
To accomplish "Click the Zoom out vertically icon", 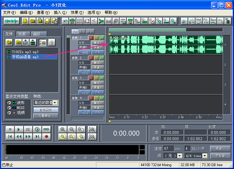I will [92, 137].
